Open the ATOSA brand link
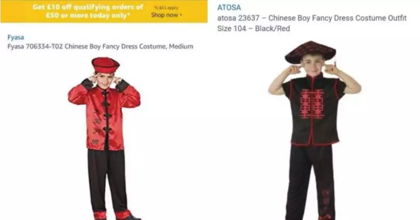This screenshot has width=420, height=220. coord(229,7)
